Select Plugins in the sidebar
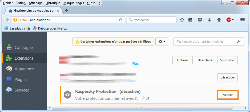Screen dimensions: 250x112 (x=21, y=80)
